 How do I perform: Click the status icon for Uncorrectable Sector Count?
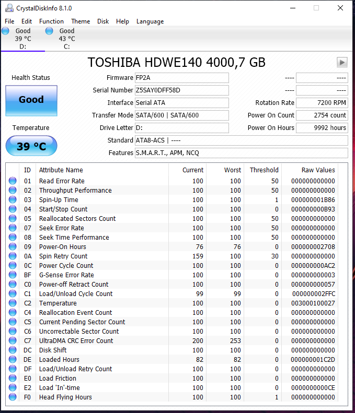[13, 331]
